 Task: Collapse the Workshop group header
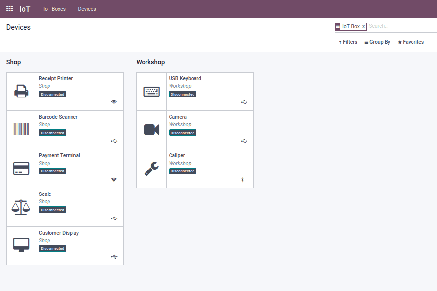tap(150, 62)
